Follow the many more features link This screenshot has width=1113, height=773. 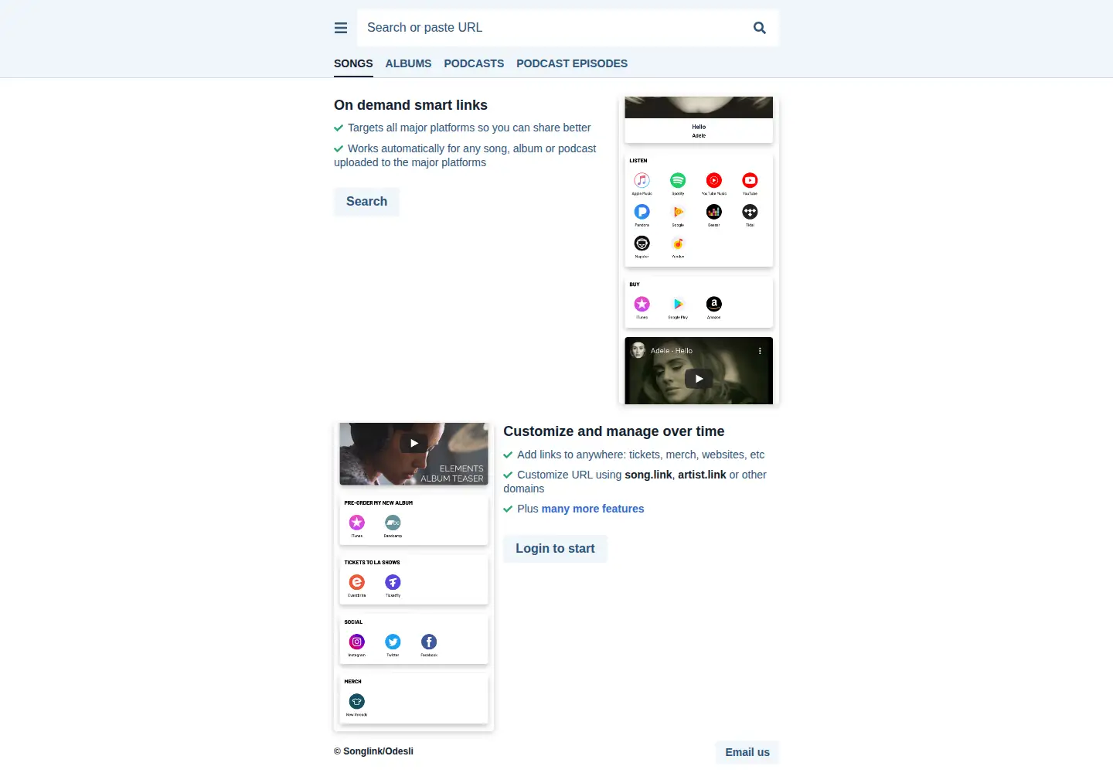(593, 509)
